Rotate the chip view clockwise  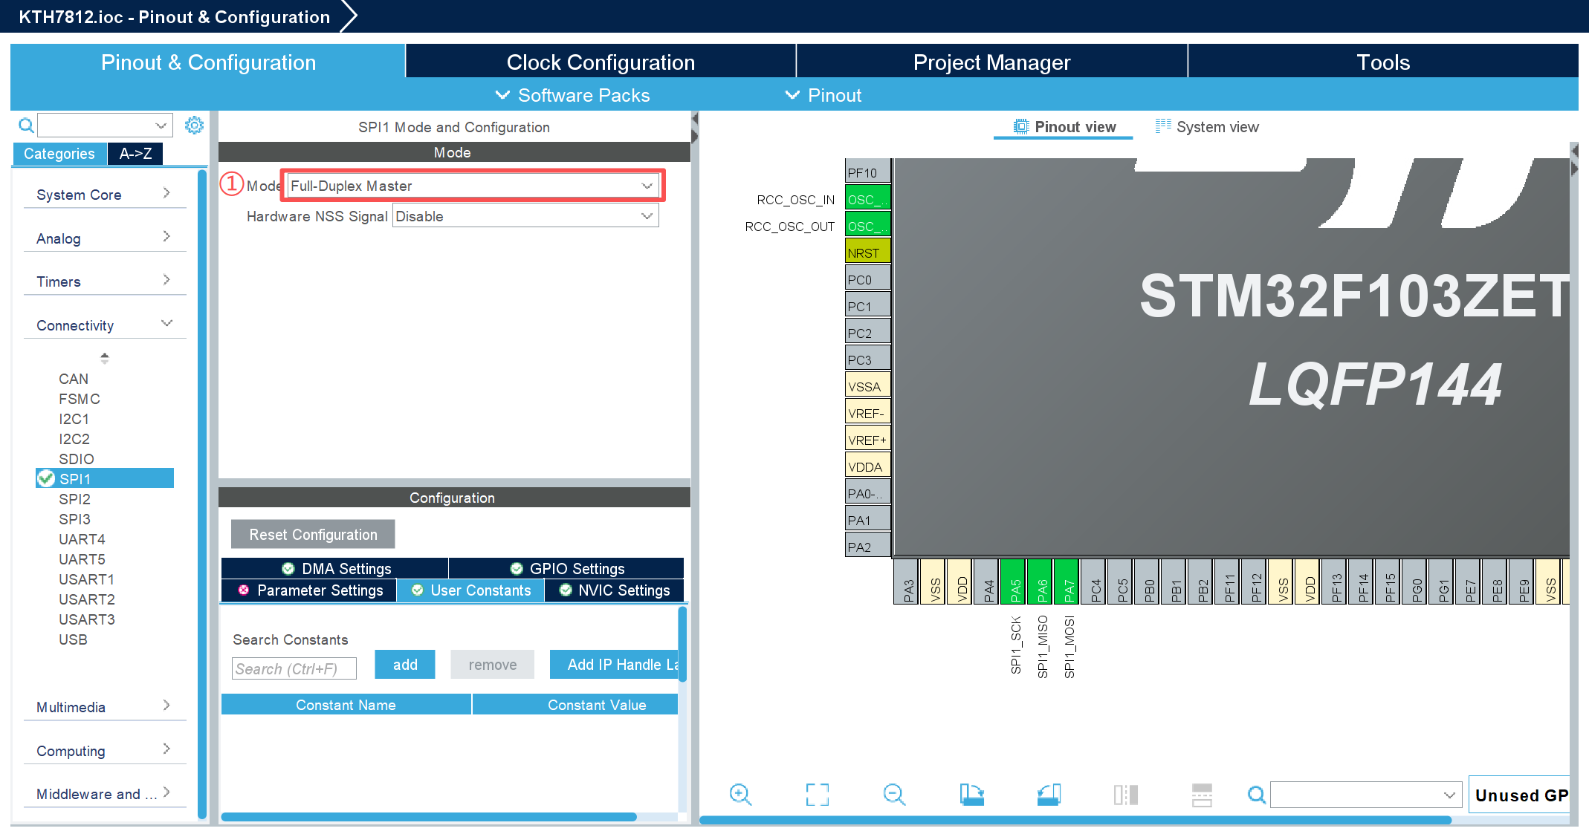971,795
